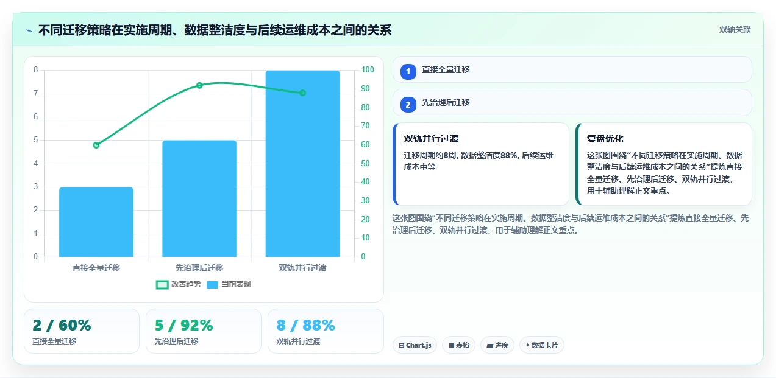Click the green 改善趋势 legend swatch
The height and width of the screenshot is (378, 776).
(x=162, y=284)
